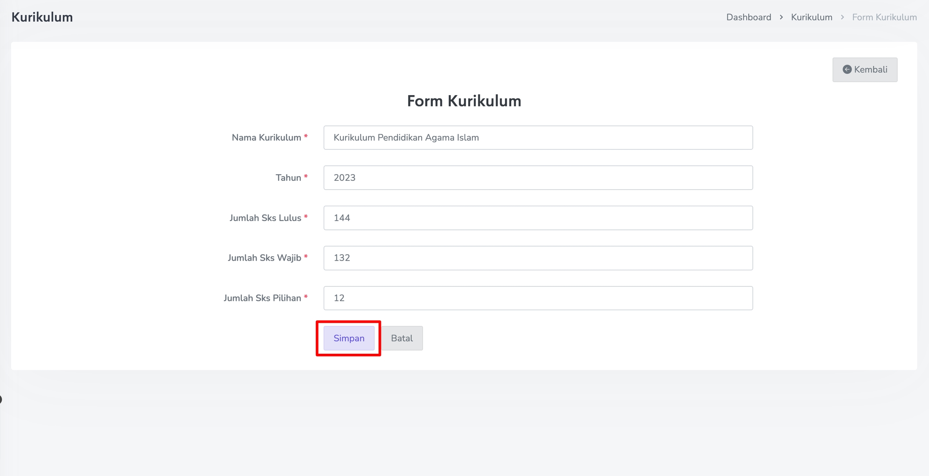Go to the Kurikulum breadcrumb link
929x476 pixels.
coord(811,17)
